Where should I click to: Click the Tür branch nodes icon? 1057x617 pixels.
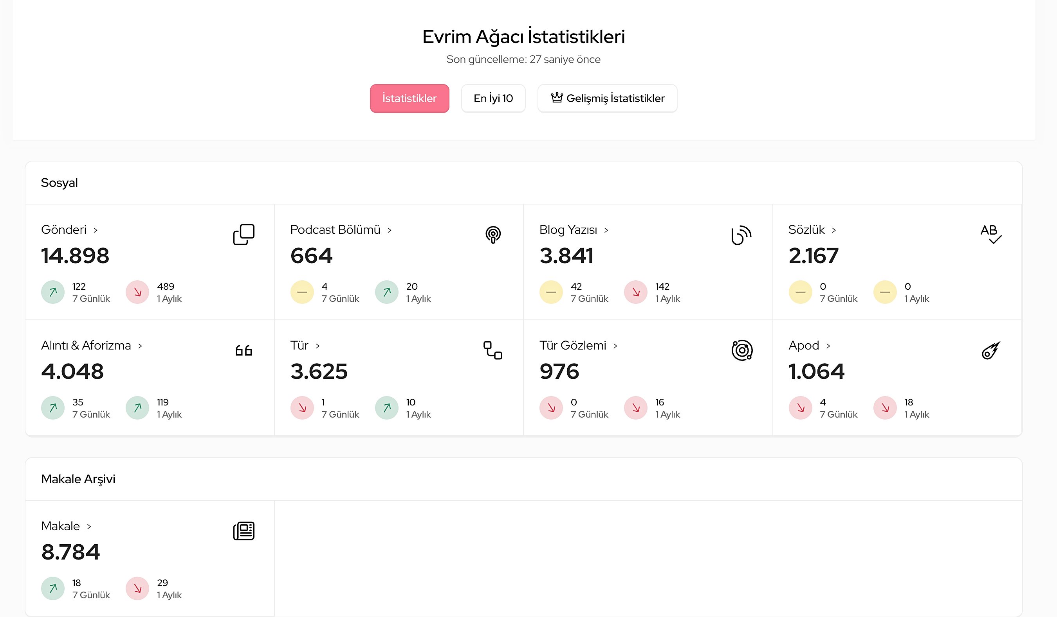pyautogui.click(x=492, y=350)
